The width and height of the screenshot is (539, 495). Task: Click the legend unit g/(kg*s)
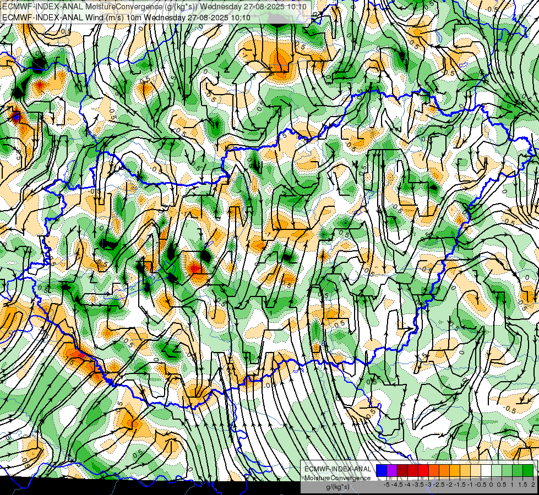338,487
